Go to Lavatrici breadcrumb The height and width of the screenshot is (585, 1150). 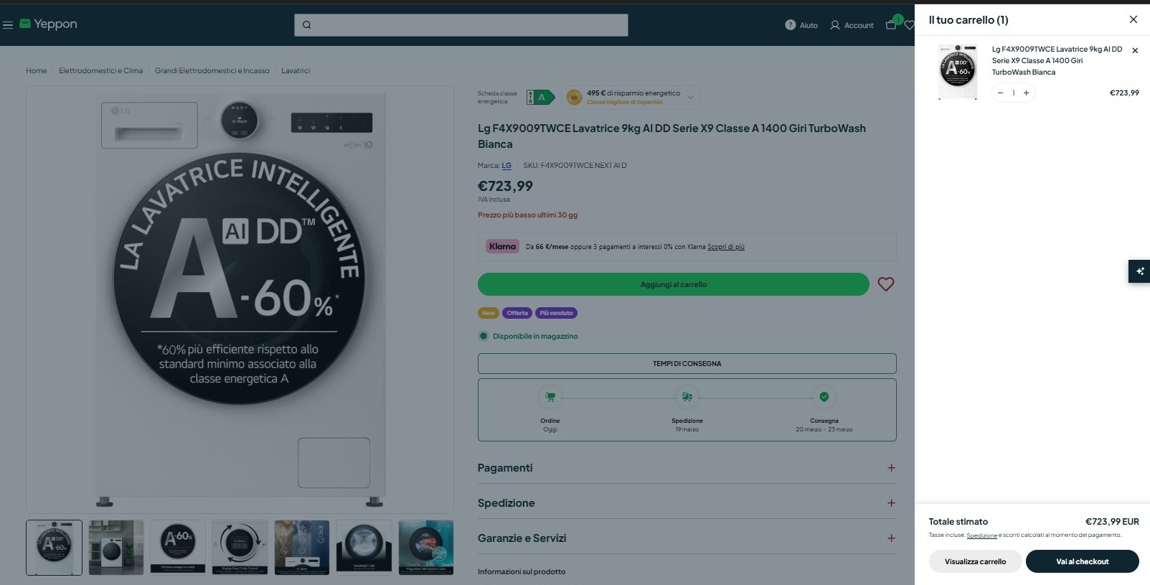(296, 71)
